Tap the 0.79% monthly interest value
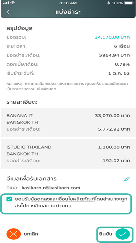 [x=122, y=64]
